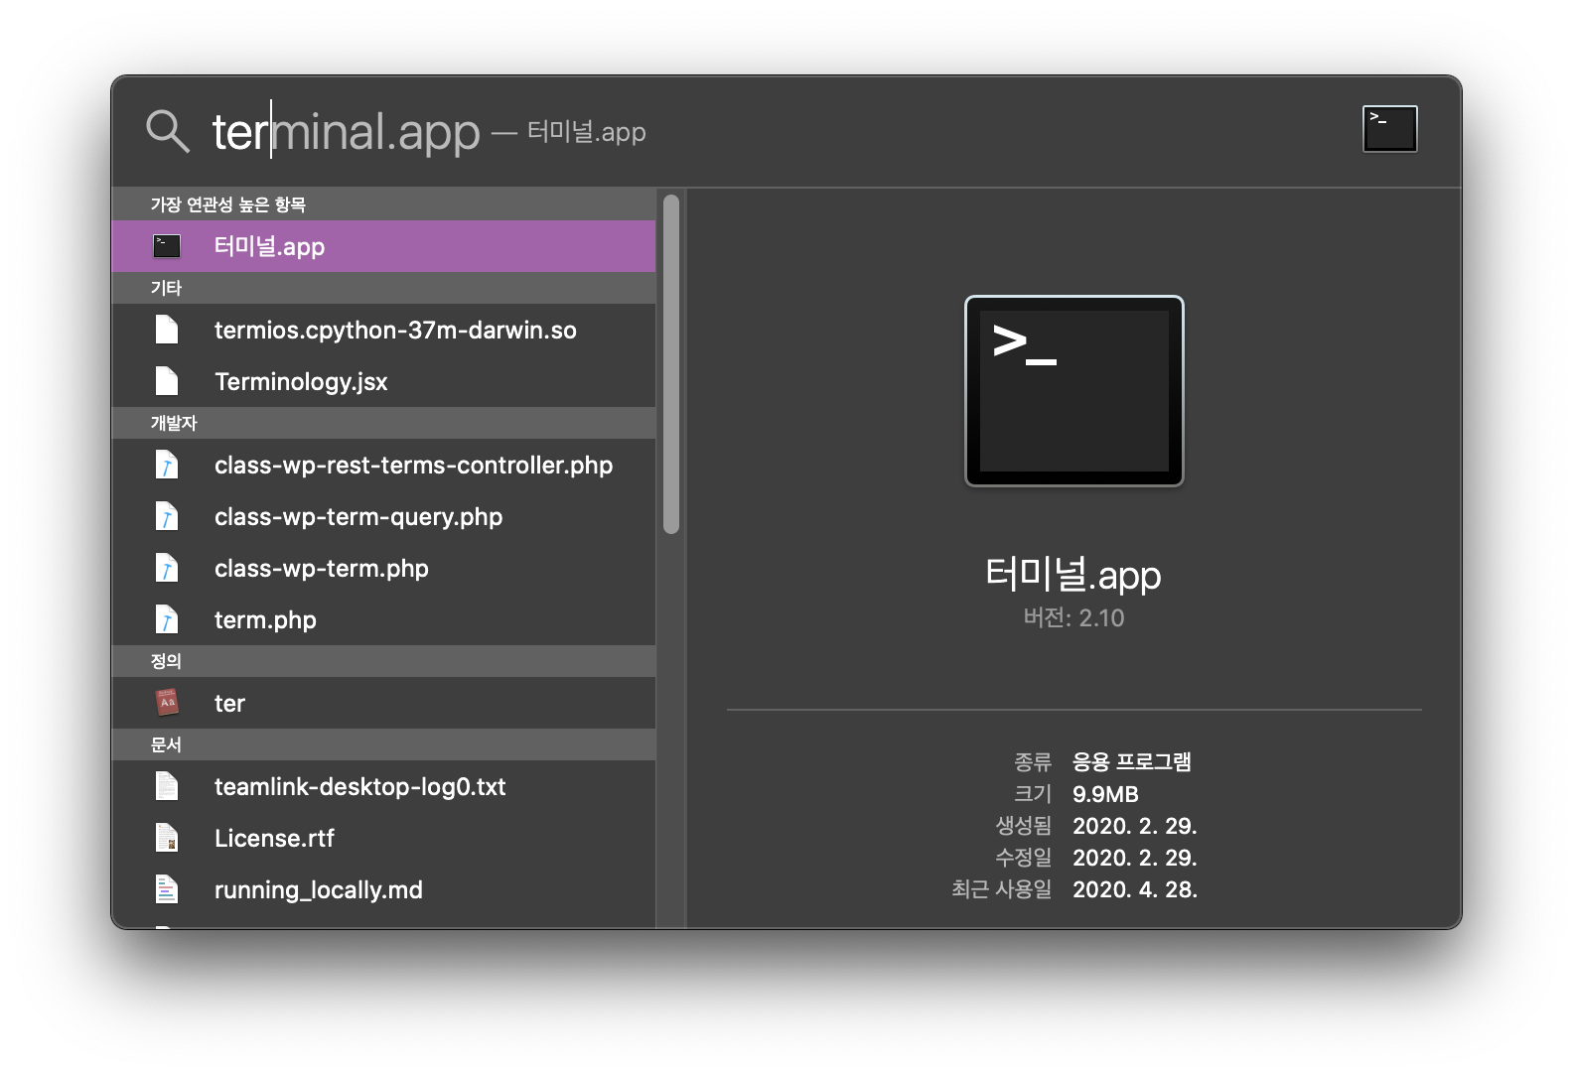Click the Dictionary icon beside 'ter'
The height and width of the screenshot is (1076, 1573).
(x=167, y=703)
